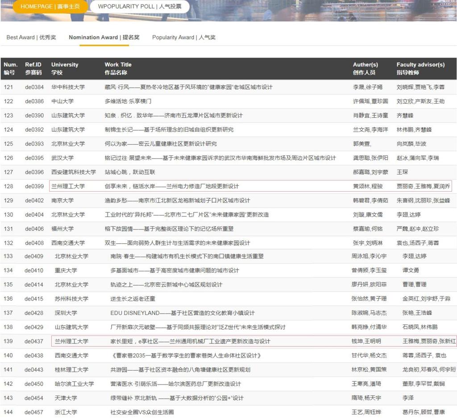Screen dimensions: 457x418
Task: Click the Work Title 作品名称 column header
Action: pyautogui.click(x=118, y=68)
